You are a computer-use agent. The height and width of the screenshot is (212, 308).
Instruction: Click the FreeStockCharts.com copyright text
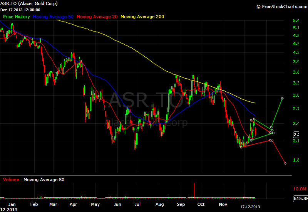click(282, 7)
